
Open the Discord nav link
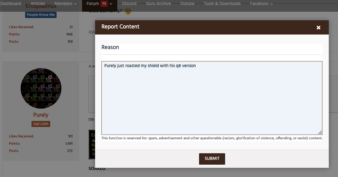tap(129, 3)
